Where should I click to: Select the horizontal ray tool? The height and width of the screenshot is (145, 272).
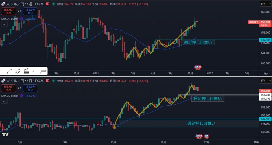point(35,71)
